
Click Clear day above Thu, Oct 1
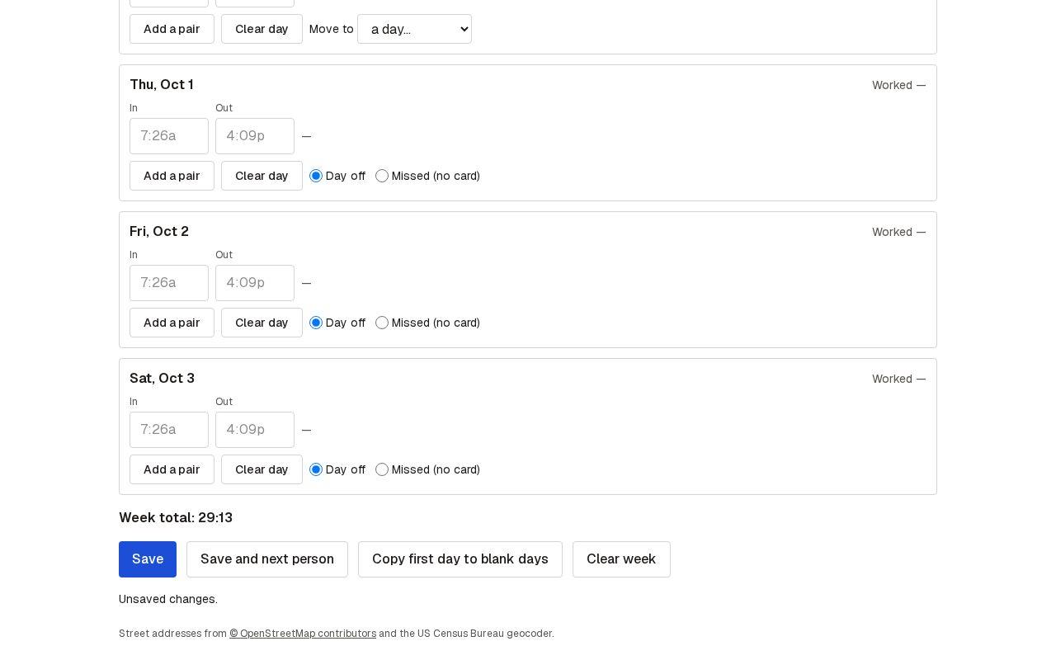[x=262, y=29]
